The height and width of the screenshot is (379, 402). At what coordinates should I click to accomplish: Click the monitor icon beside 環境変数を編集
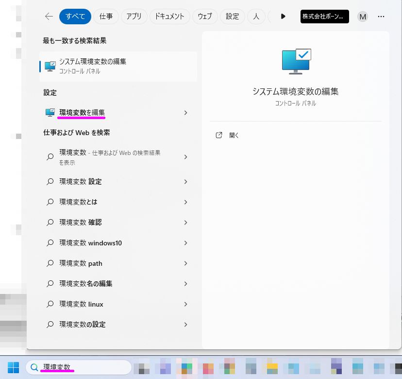pos(50,113)
